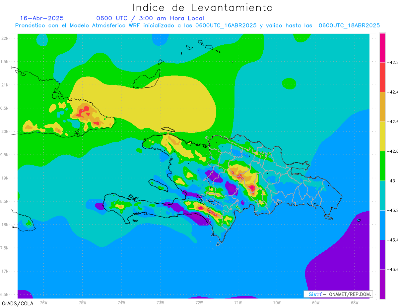The image size is (398, 307).
Task: Click the '20N' latitude tick label
Action: pyautogui.click(x=5, y=131)
